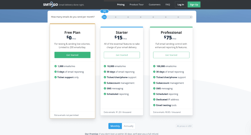Click the All prices in USD badge
The height and width of the screenshot is (135, 251).
pyautogui.click(x=184, y=126)
